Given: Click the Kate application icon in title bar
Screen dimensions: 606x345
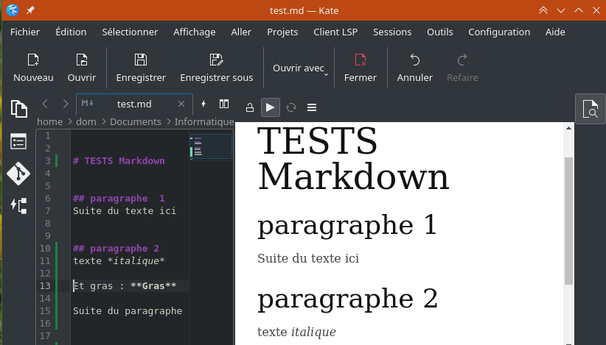Looking at the screenshot, I should [13, 10].
